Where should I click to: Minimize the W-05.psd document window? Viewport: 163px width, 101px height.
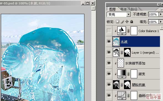pyautogui.click(x=83, y=3)
